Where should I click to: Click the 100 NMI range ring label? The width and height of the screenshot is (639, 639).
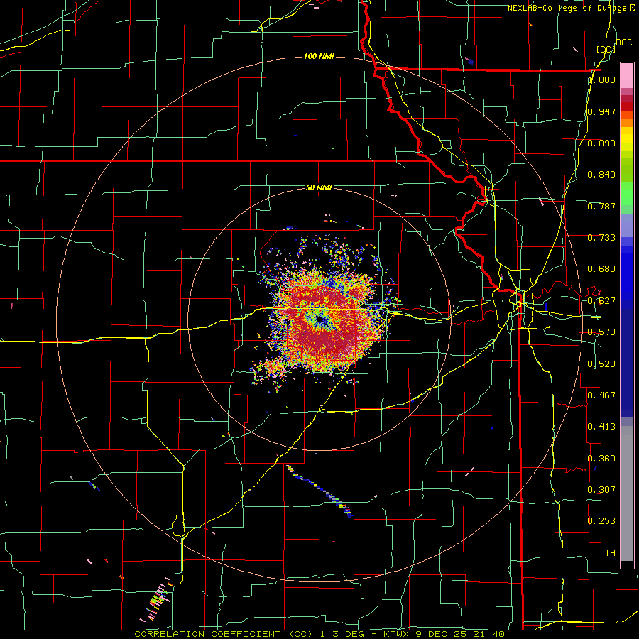point(319,56)
